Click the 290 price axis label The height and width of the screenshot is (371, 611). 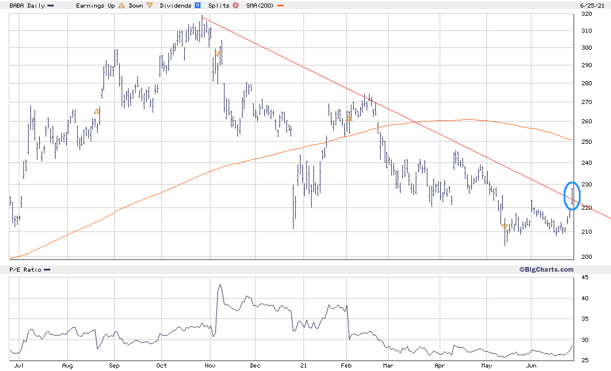(586, 65)
